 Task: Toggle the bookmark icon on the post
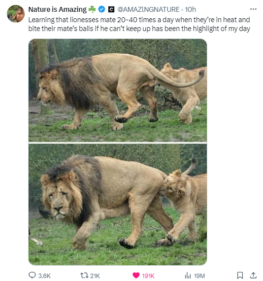(x=240, y=275)
